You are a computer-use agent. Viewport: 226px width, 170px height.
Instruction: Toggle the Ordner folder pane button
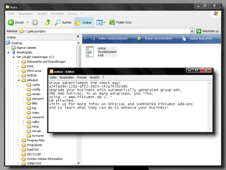point(84,23)
